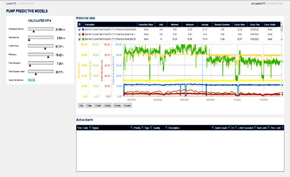The height and width of the screenshot is (177, 290).
Task: Click the Standard Deviation value 13.45
Action: [x=222, y=39]
